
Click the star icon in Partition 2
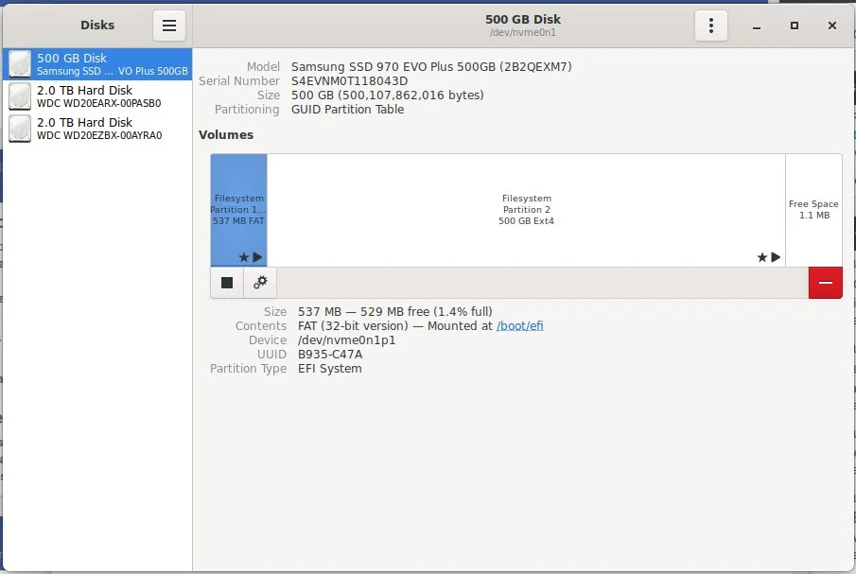(762, 257)
